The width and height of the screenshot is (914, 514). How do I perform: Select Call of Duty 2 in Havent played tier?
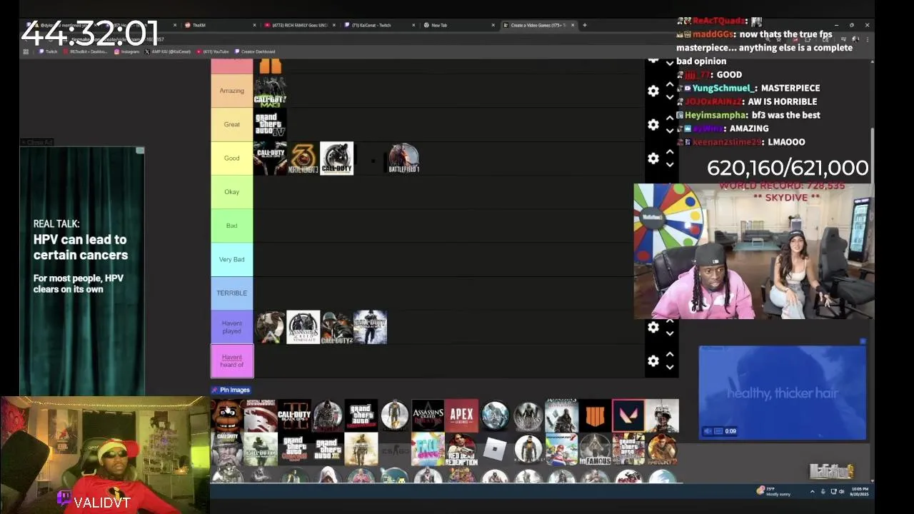[x=336, y=327]
